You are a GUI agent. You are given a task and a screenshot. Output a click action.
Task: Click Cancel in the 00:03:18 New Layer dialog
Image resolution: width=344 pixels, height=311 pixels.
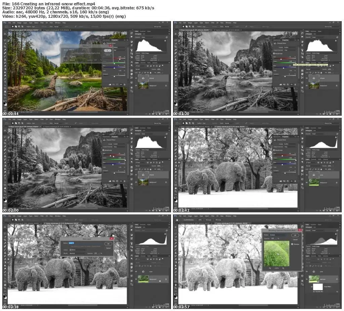tap(109, 248)
